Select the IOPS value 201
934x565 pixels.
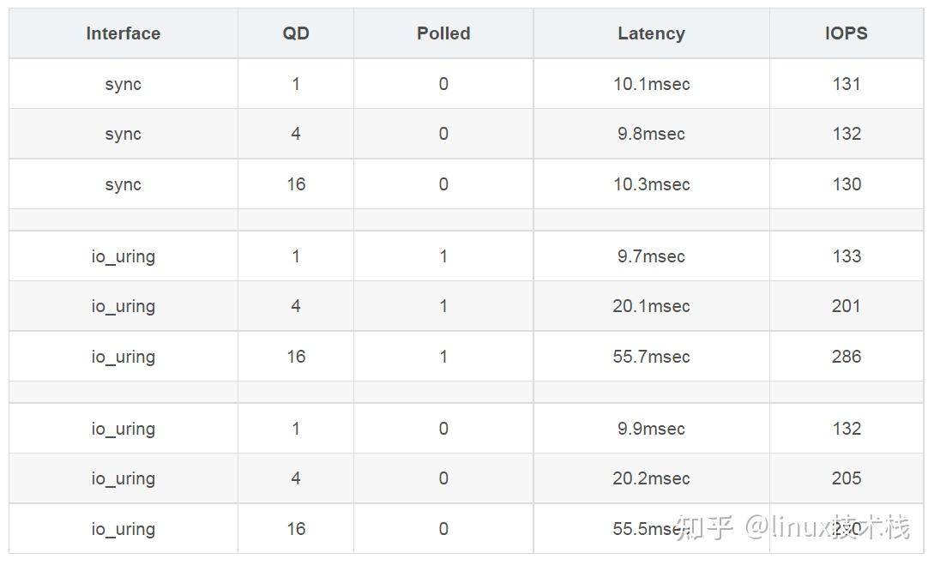846,306
